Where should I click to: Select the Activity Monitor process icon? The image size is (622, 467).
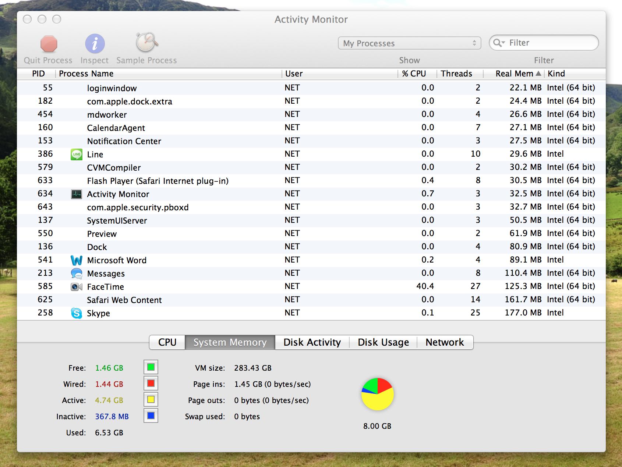tap(76, 194)
